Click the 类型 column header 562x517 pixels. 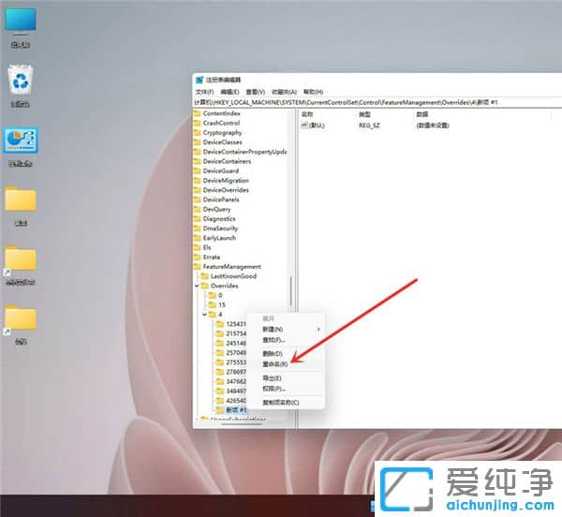364,114
